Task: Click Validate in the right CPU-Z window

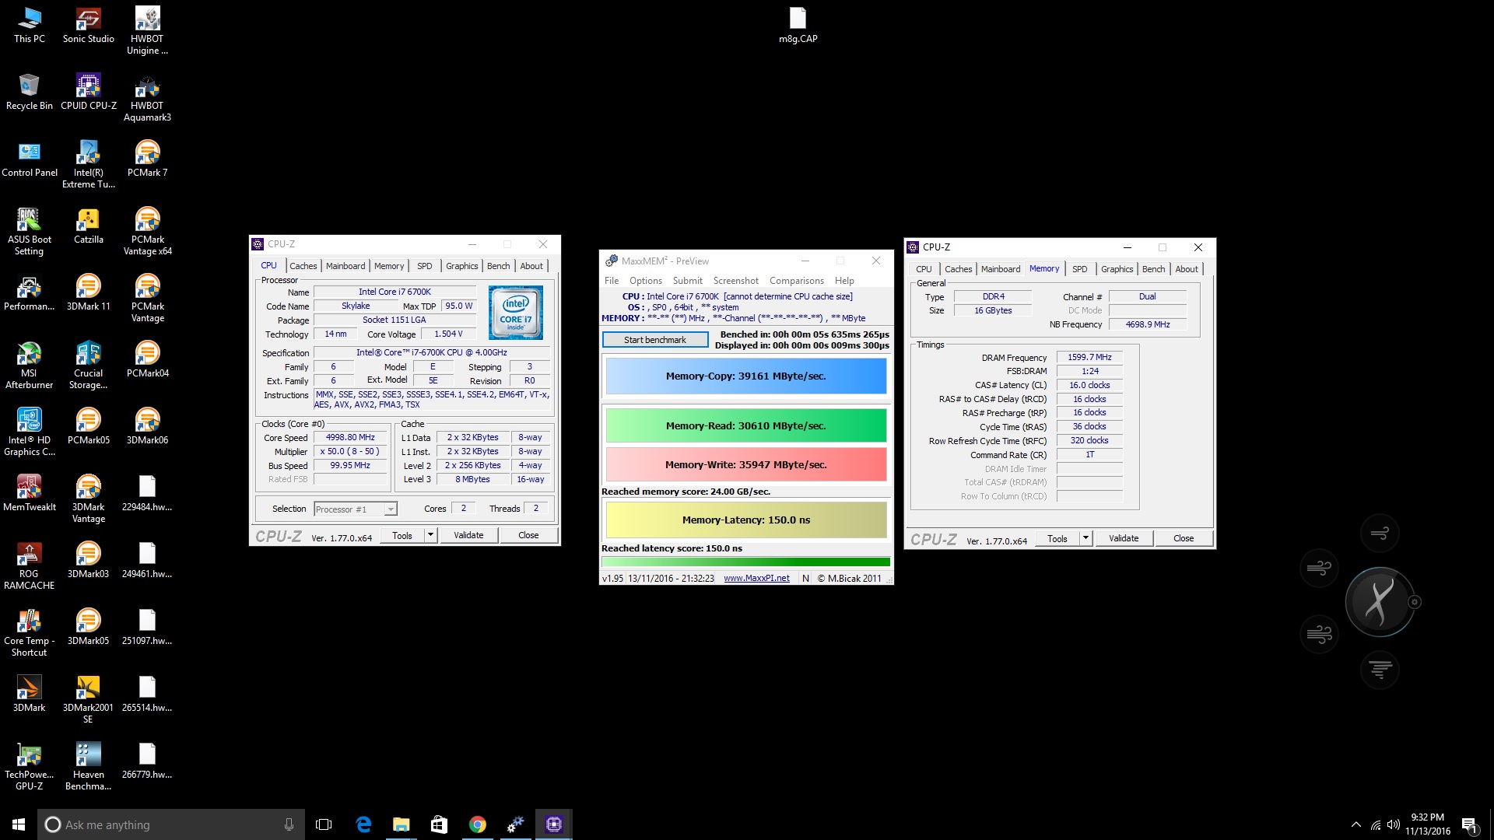Action: point(1124,538)
